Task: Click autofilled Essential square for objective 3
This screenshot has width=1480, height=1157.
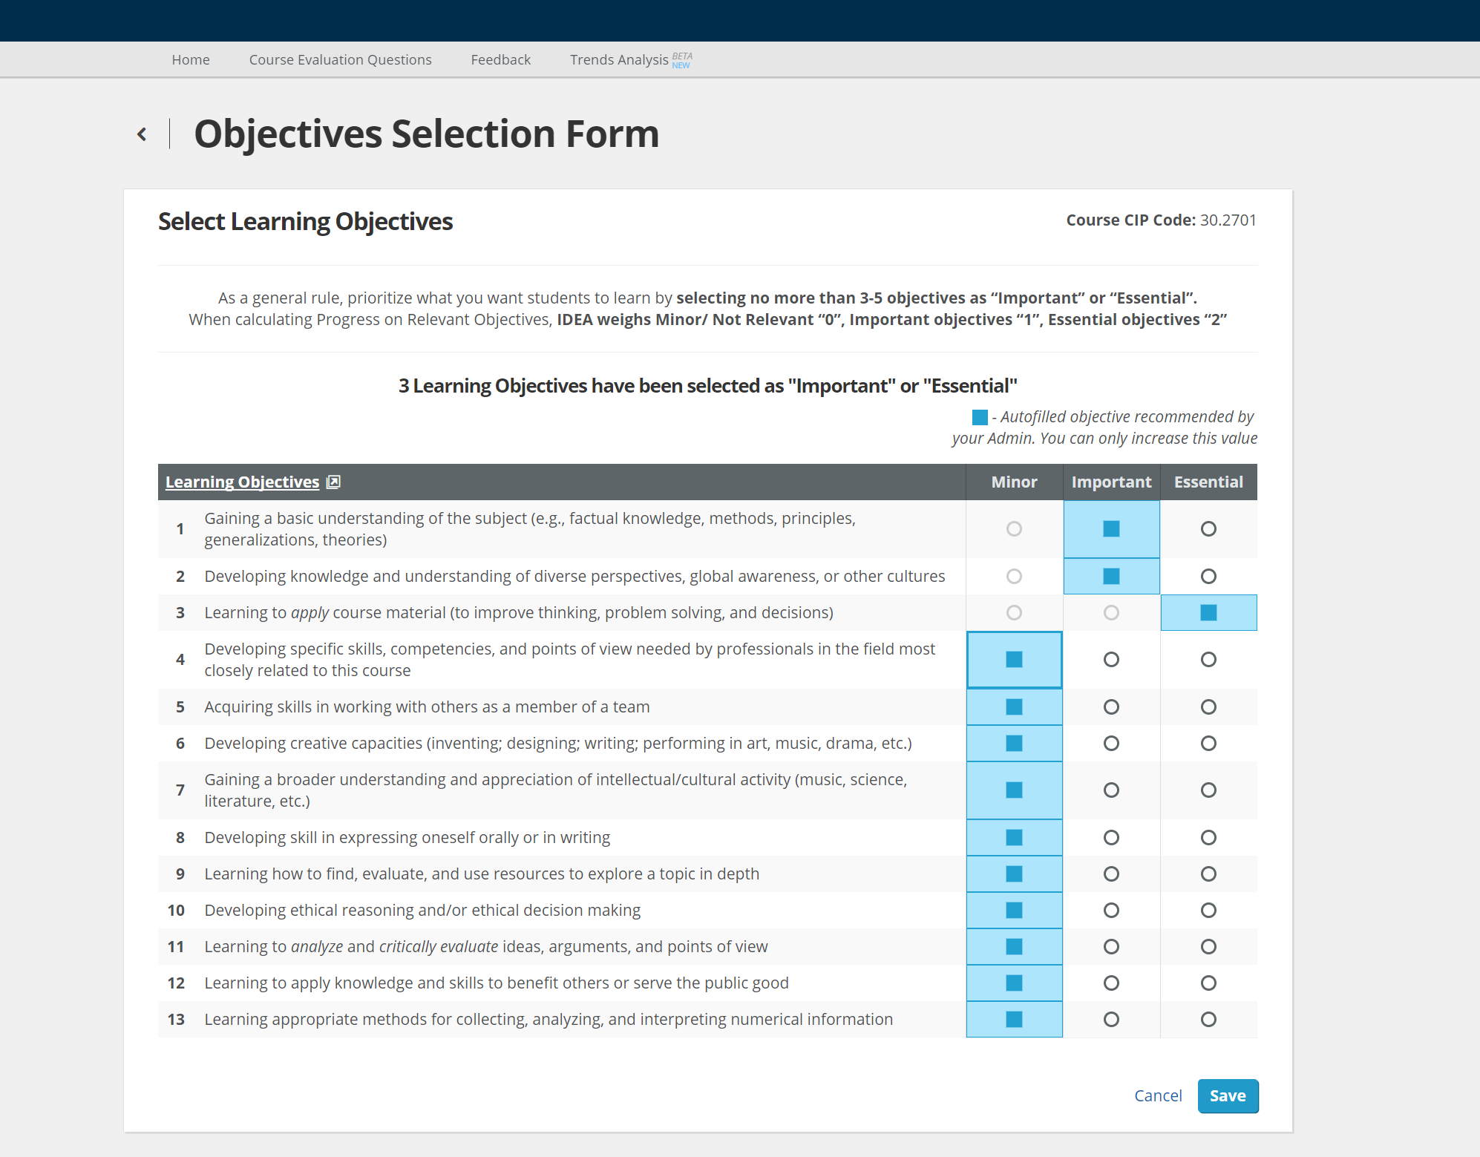Action: pos(1208,612)
